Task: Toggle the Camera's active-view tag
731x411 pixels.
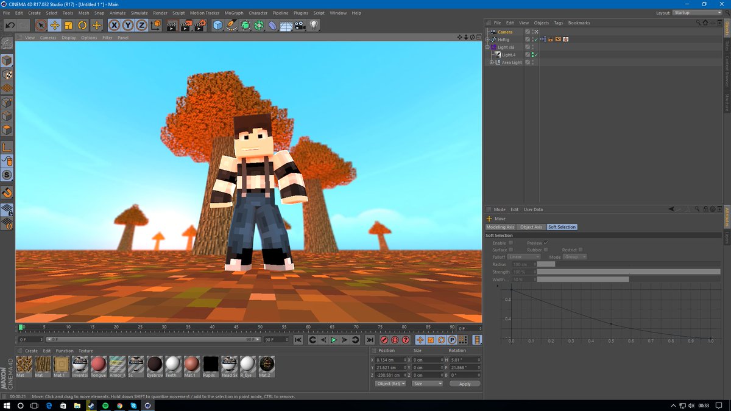Action: point(537,32)
